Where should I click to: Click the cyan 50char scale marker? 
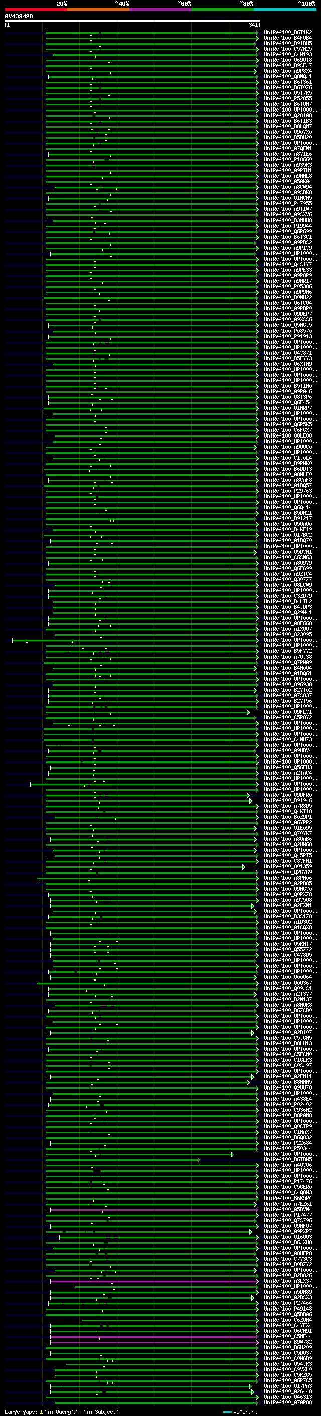227,1412
